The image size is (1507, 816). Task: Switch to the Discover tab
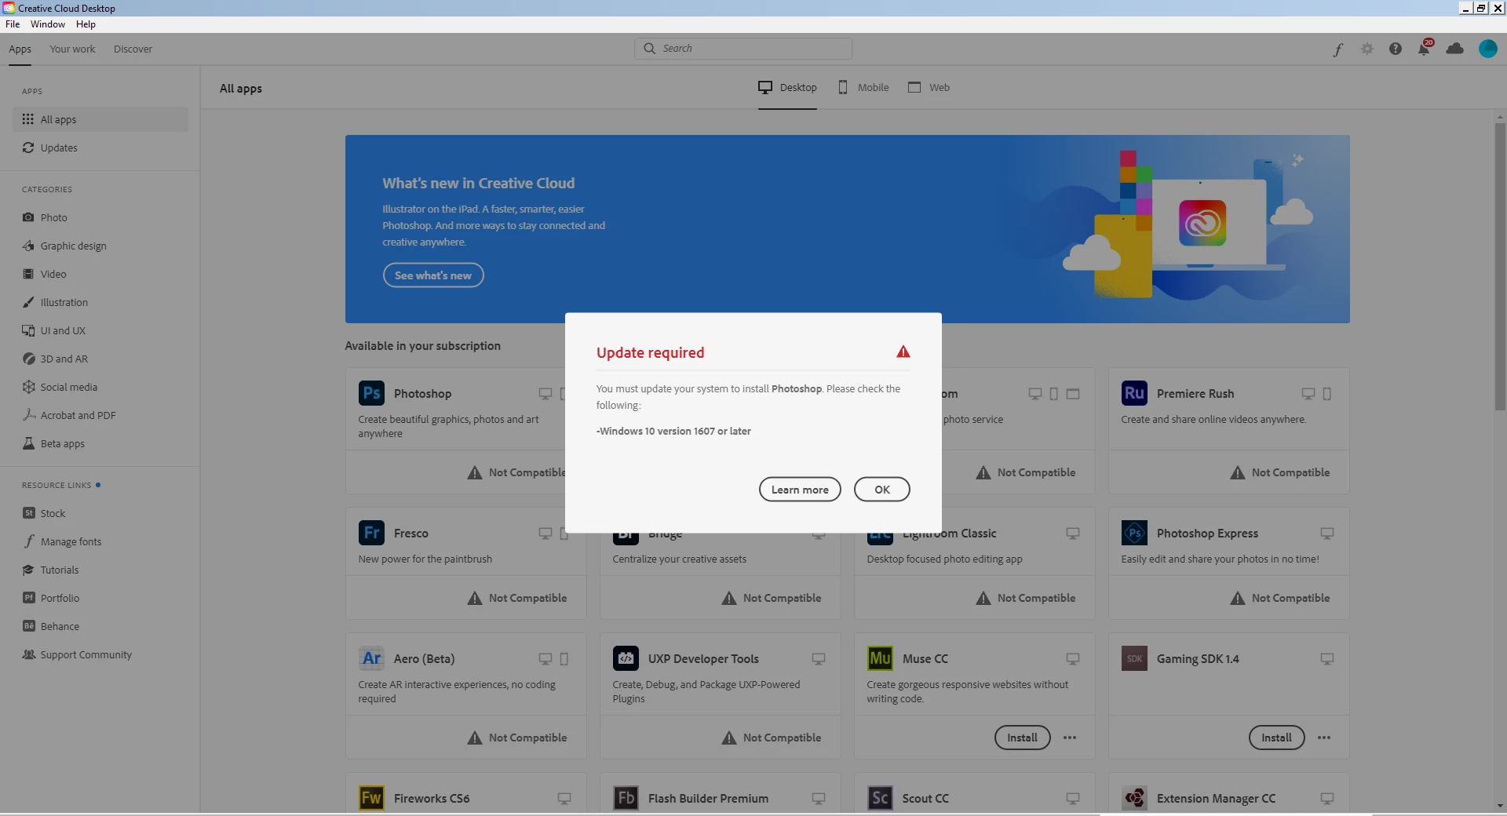(133, 49)
